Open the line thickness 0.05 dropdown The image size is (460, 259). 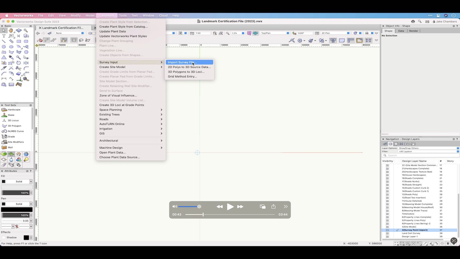(17, 221)
